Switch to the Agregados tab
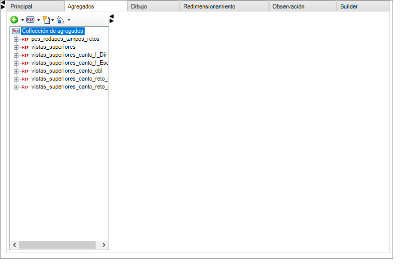 (96, 6)
